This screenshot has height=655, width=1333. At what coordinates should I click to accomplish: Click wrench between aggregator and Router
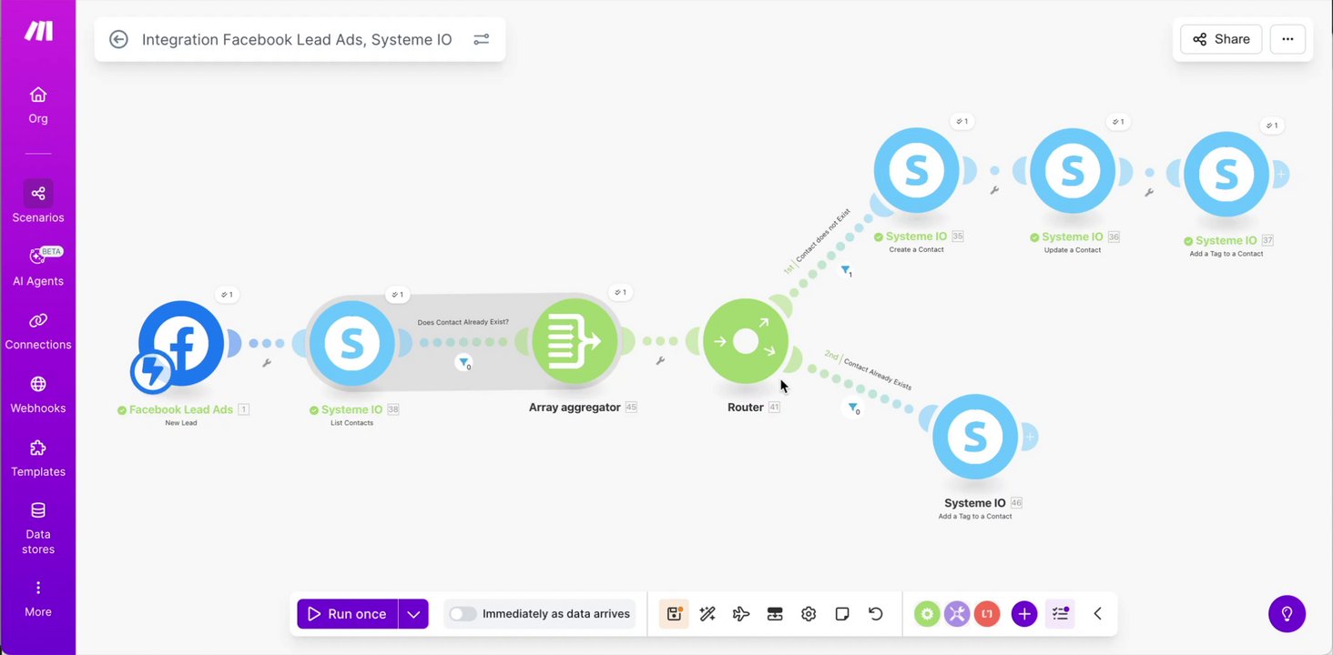point(660,361)
